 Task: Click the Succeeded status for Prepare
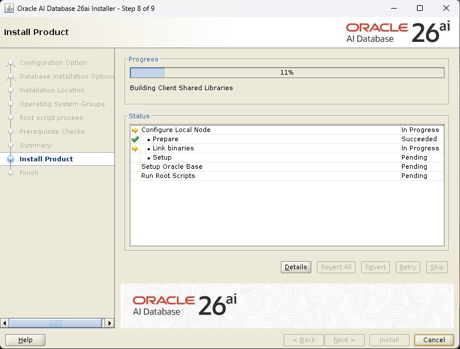tap(419, 139)
